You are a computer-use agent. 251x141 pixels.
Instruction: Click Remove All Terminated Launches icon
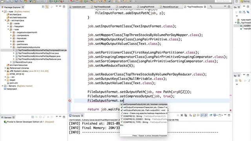coord(186,115)
